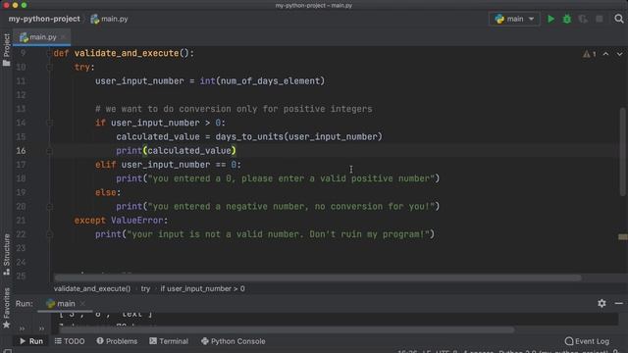Open the Run tool window button at bottom
628x353 pixels.
[31, 341]
